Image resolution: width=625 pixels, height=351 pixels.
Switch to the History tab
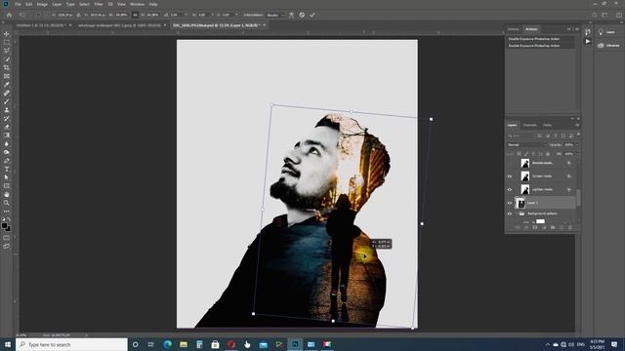click(514, 29)
